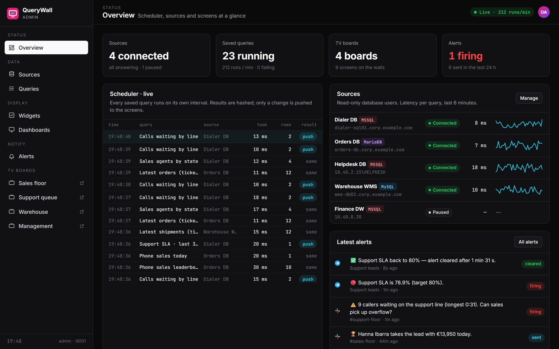
Task: Open Support queue external link icon
Action: (82, 197)
